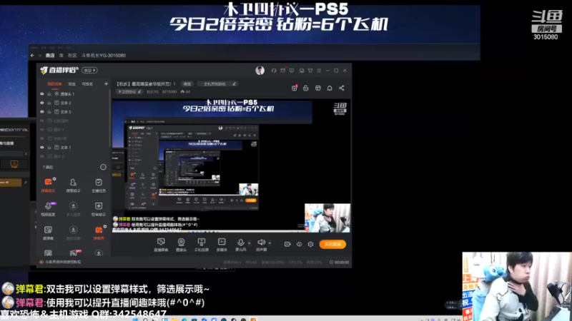Click the 00:00:00 stream timer

pyautogui.click(x=339, y=262)
